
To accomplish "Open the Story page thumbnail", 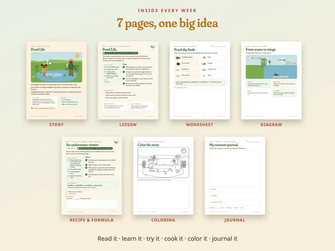I will [x=56, y=80].
